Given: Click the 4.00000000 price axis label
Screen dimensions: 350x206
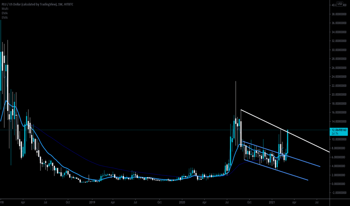Looking at the screenshot, I should 339,166.
